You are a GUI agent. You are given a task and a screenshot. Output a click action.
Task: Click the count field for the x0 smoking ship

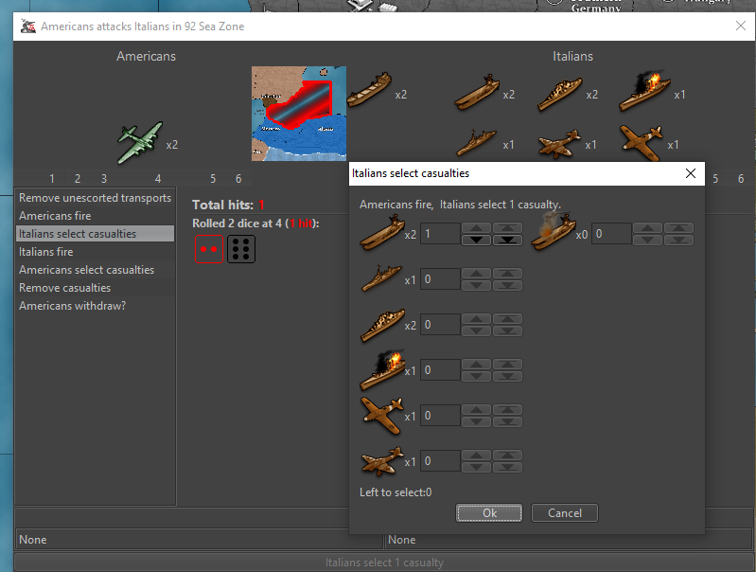(611, 233)
